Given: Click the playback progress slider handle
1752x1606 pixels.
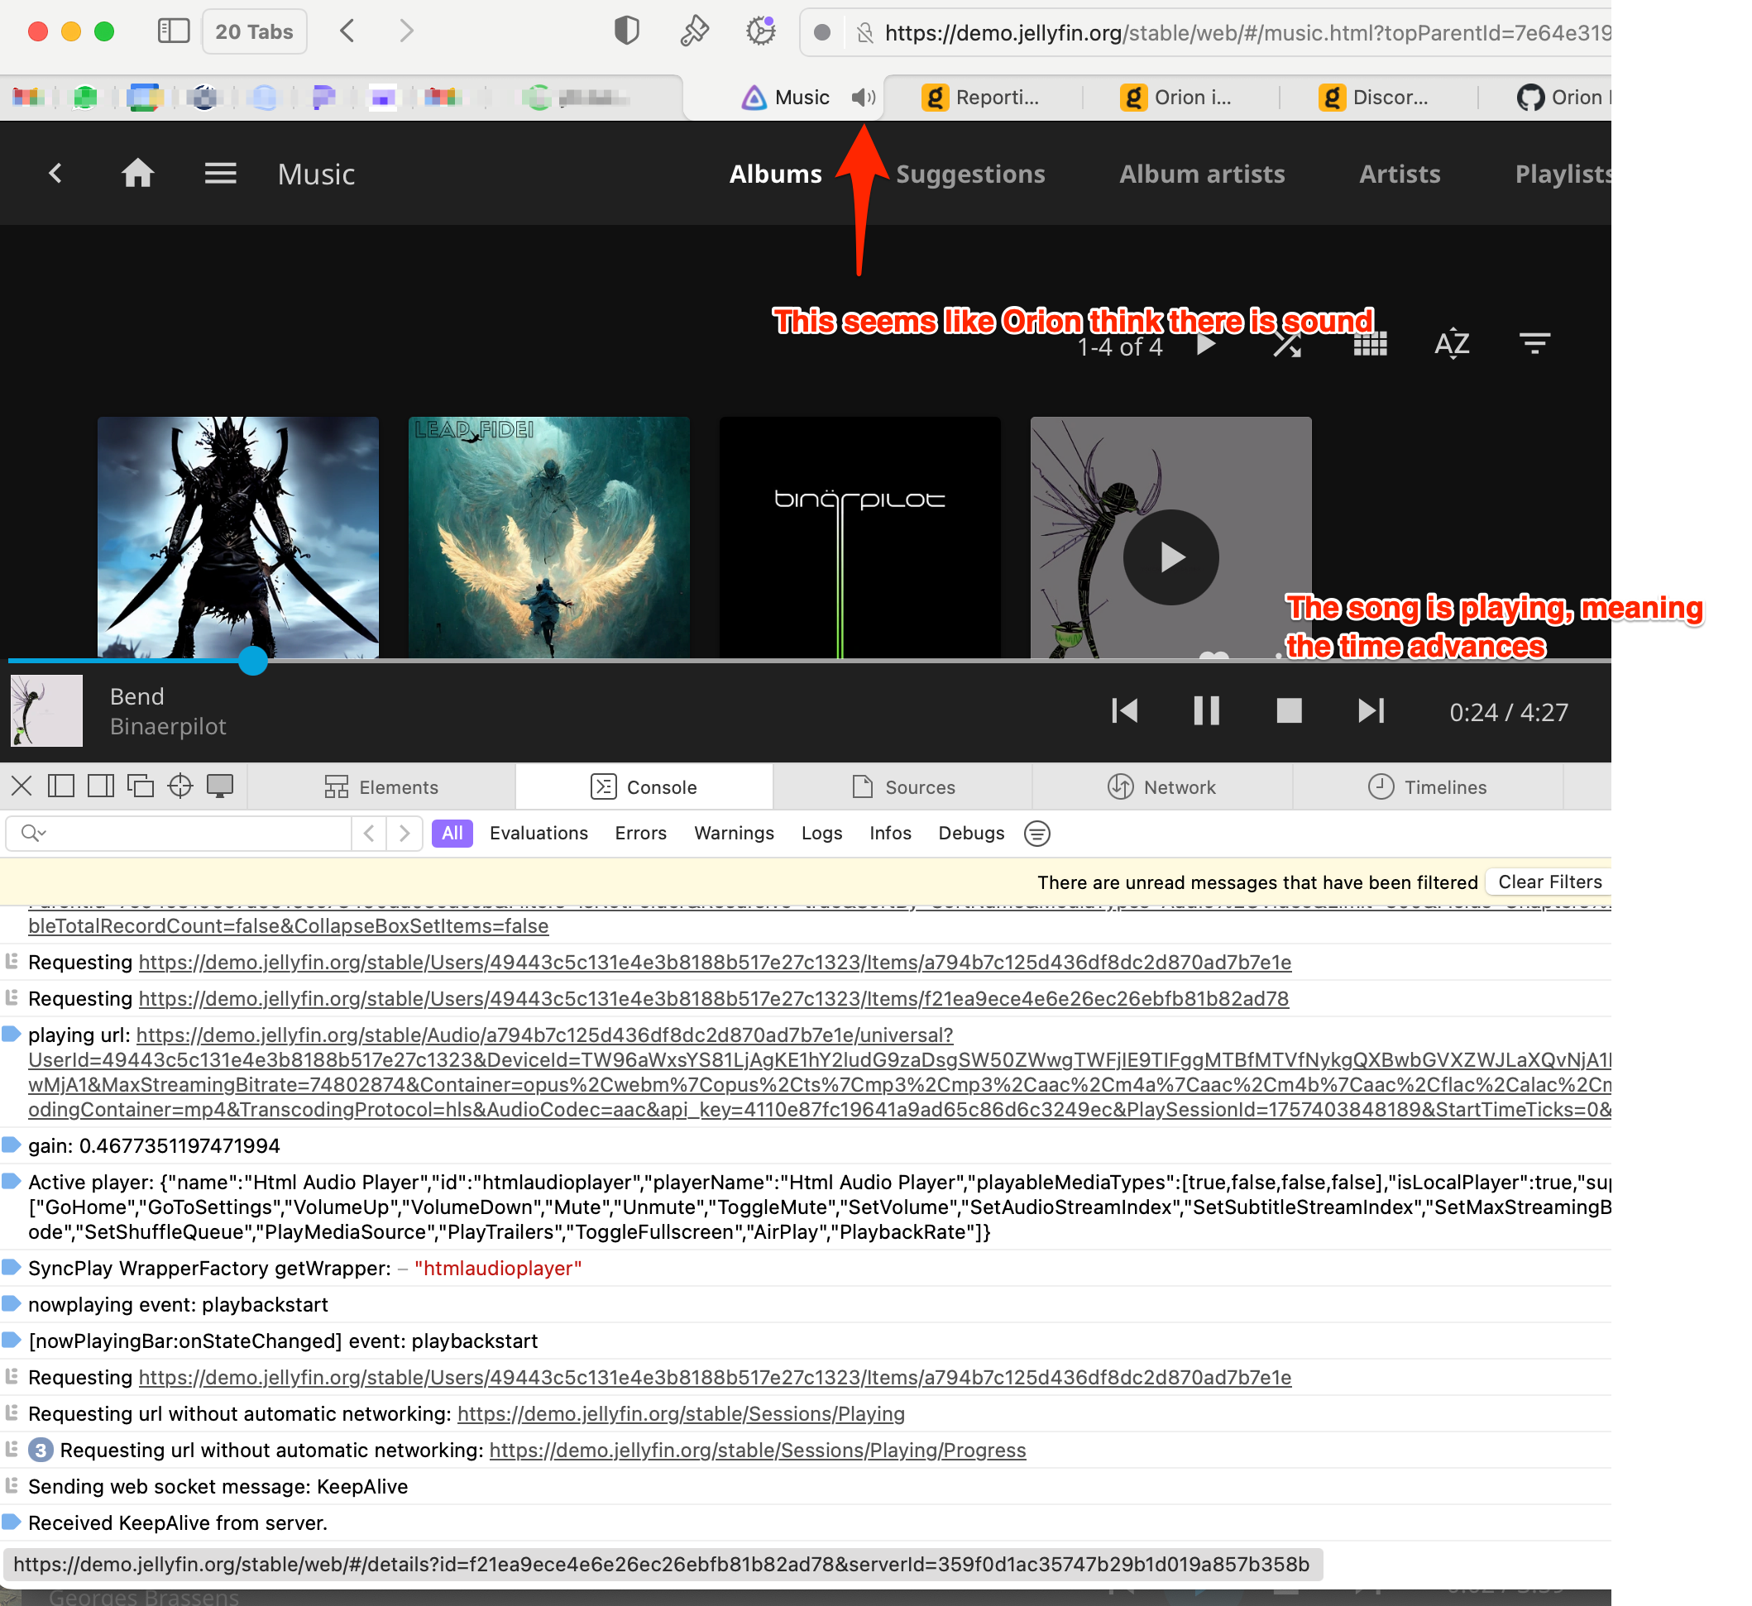Looking at the screenshot, I should click(x=253, y=662).
